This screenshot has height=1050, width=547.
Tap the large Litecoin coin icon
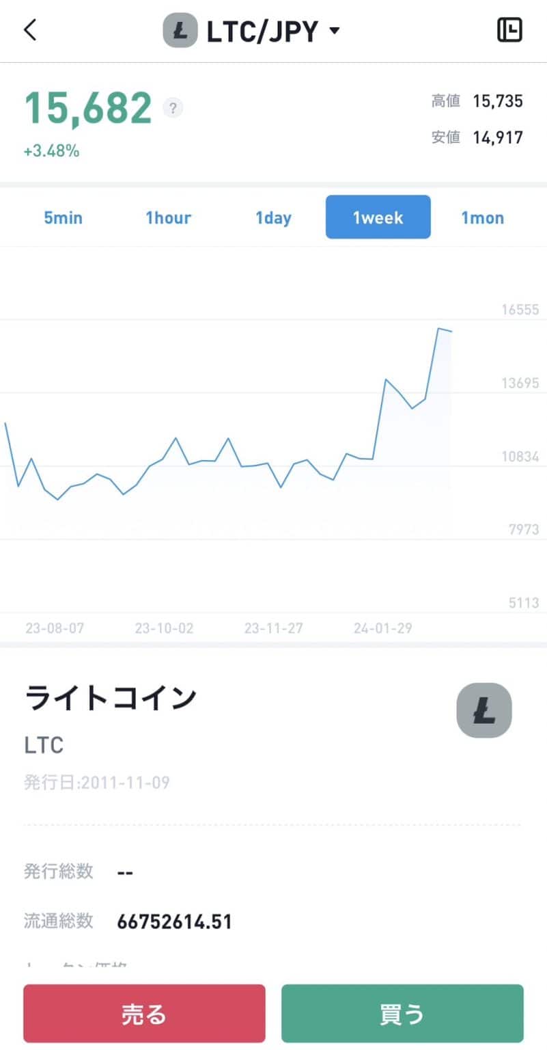tap(483, 710)
